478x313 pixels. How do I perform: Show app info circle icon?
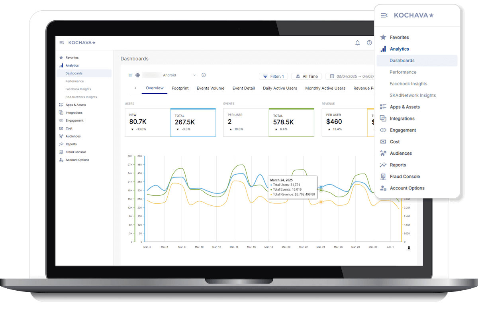point(204,75)
